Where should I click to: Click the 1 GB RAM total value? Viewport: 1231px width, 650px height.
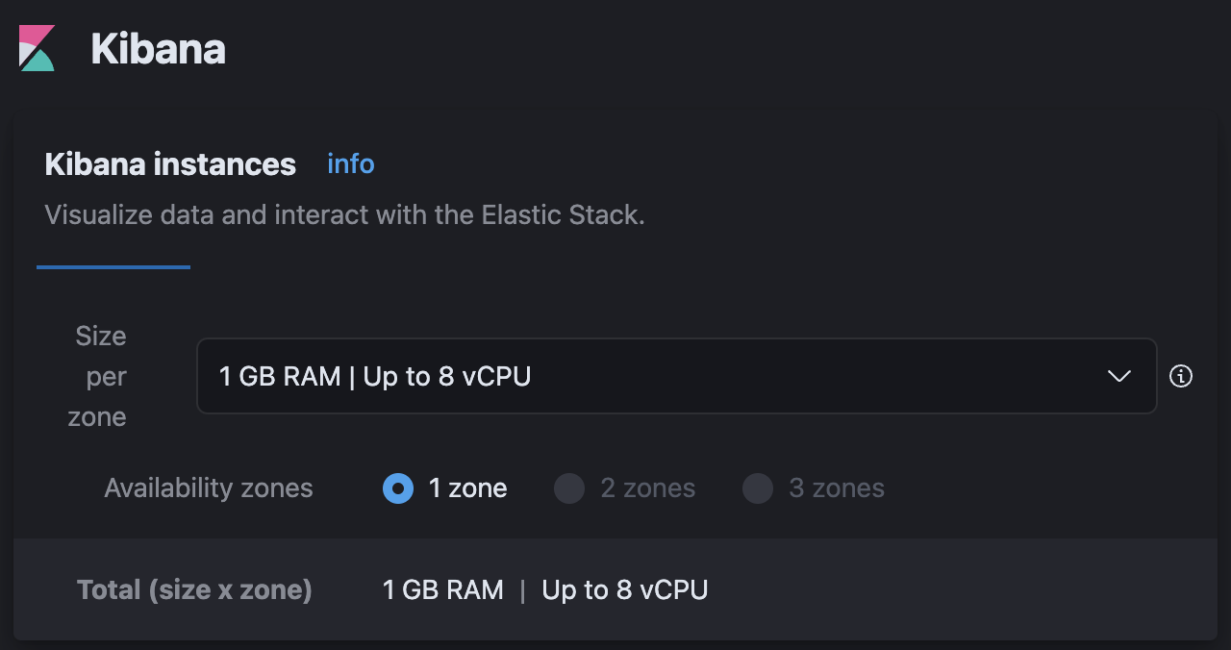point(442,589)
